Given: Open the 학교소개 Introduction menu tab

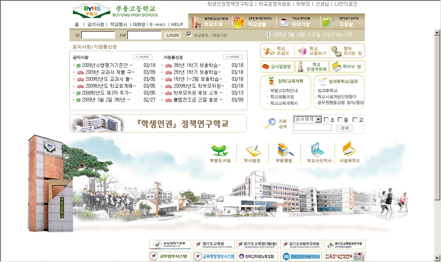Looking at the screenshot, I should (210, 21).
